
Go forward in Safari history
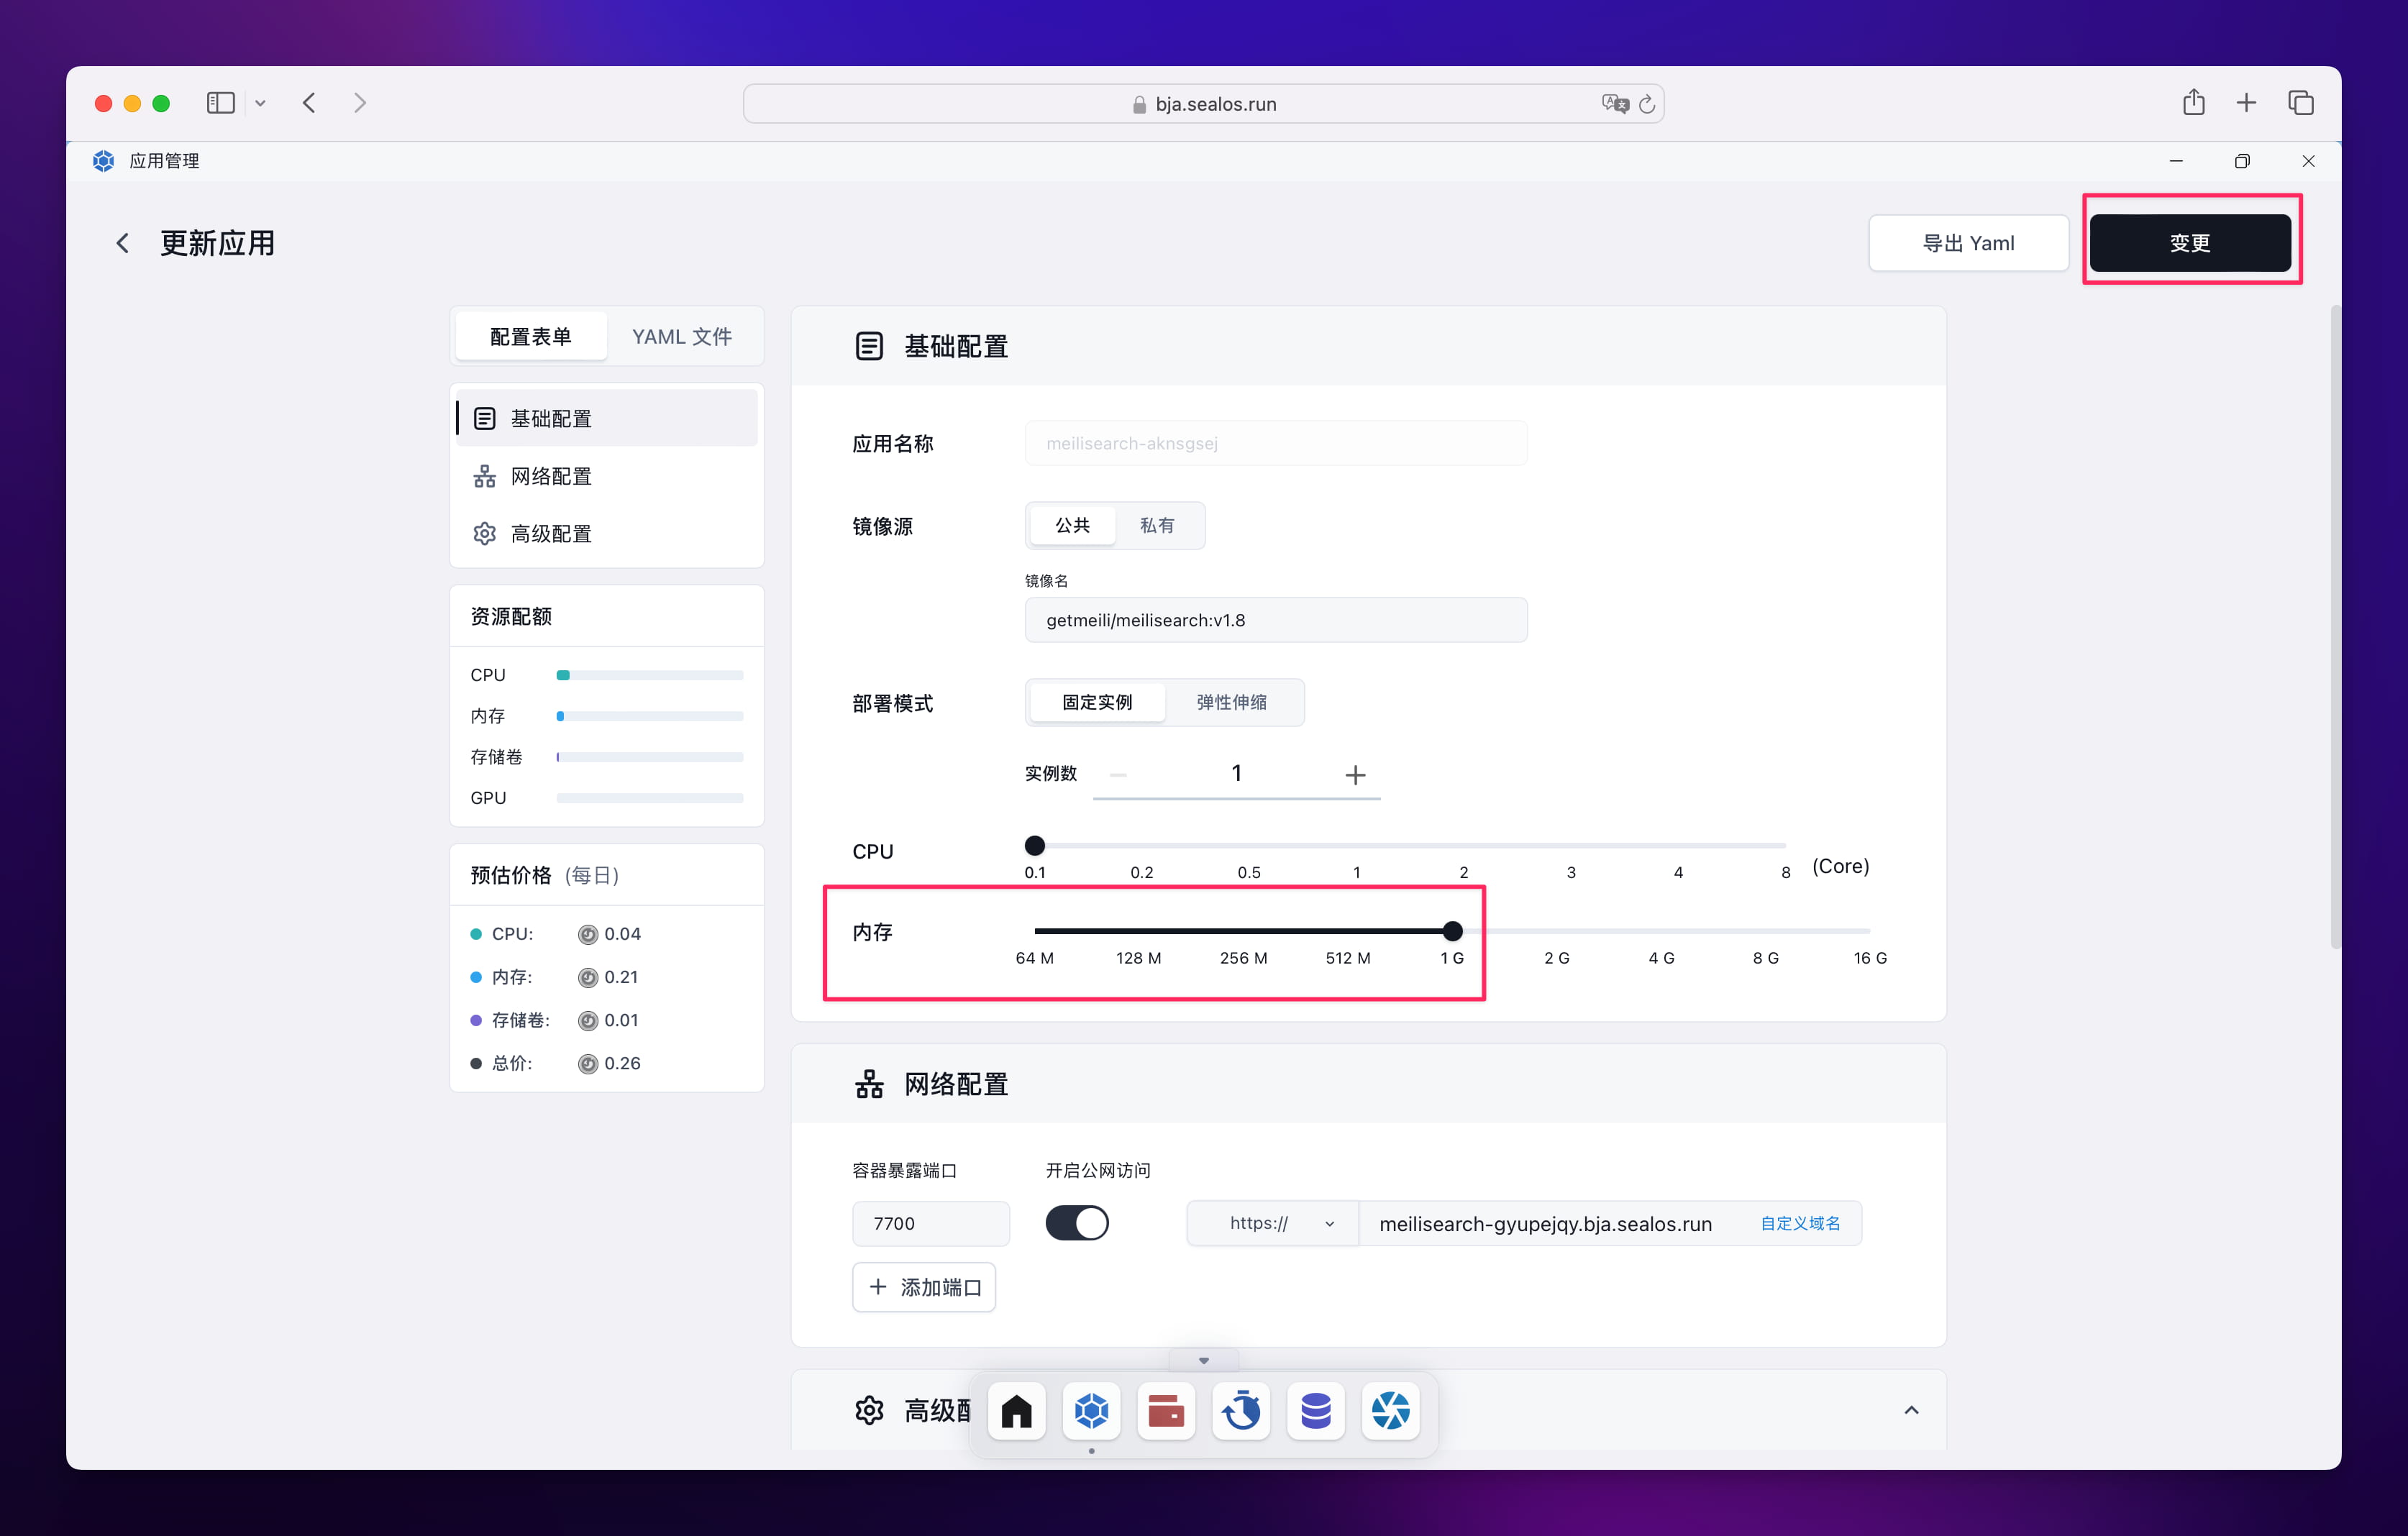click(x=360, y=103)
